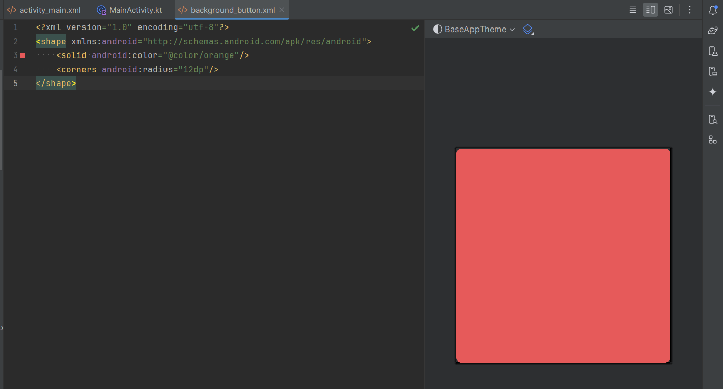Open the App Quality Insights panel

click(713, 140)
